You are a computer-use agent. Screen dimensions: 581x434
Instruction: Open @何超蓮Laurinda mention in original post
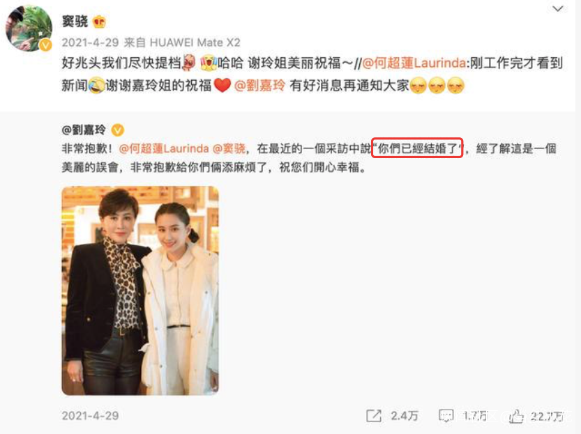[164, 149]
